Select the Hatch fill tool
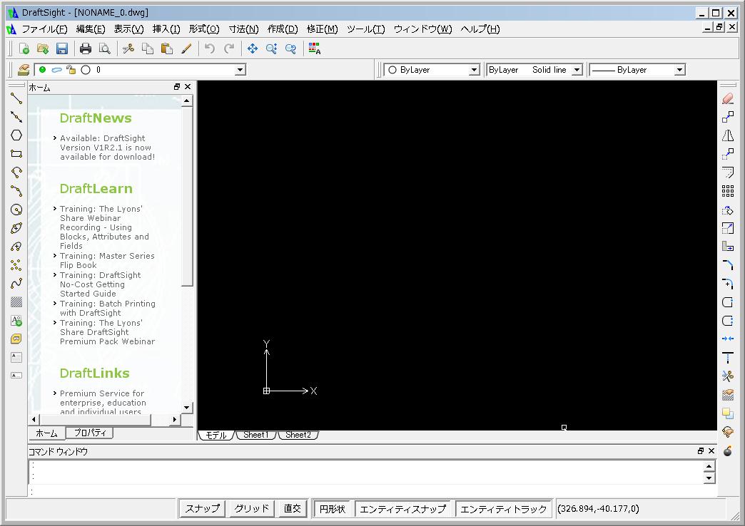The height and width of the screenshot is (526, 745). pos(16,302)
